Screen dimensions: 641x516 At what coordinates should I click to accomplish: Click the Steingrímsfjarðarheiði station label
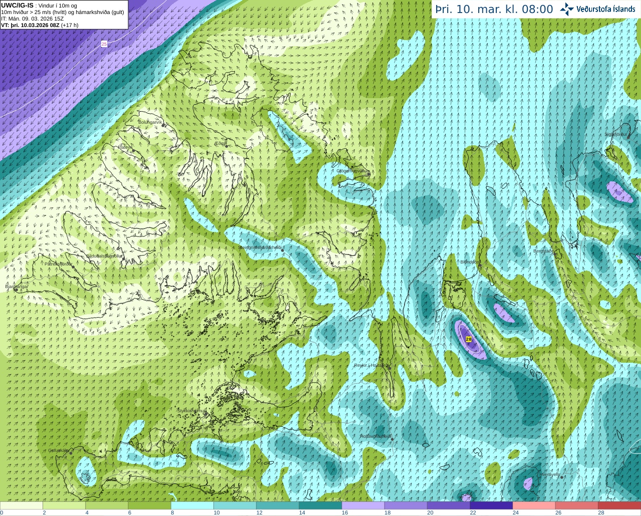[x=261, y=247]
